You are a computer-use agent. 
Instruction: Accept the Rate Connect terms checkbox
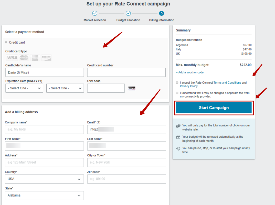tap(177, 83)
